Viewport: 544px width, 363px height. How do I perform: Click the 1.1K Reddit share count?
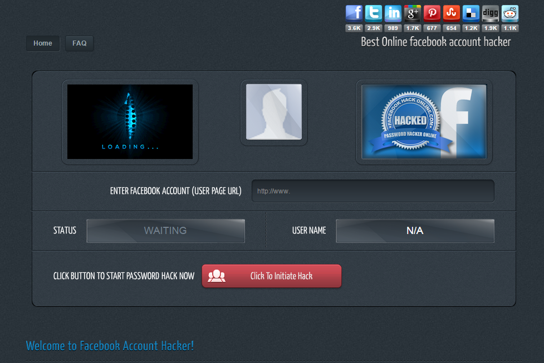510,28
